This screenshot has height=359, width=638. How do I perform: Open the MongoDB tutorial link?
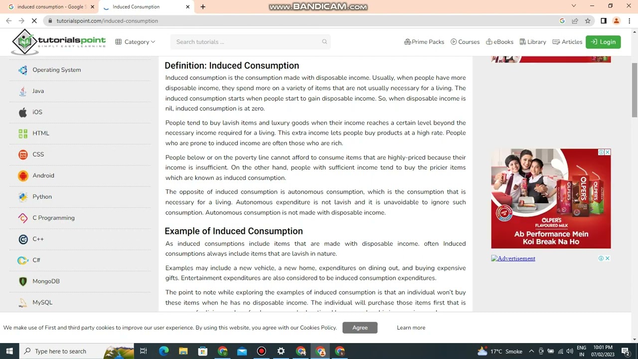pyautogui.click(x=46, y=281)
